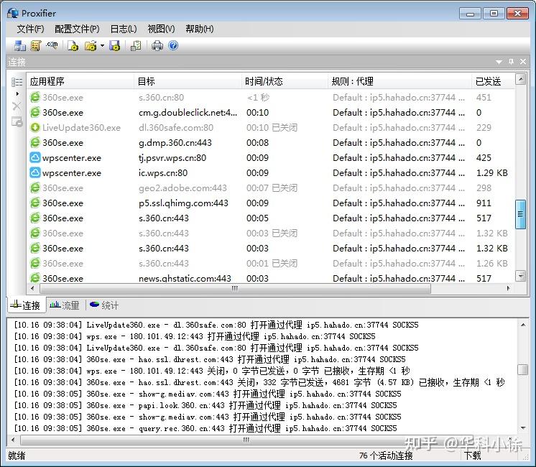Screen dimensions: 536x467
Task: Click target geo2.adobe.com:443 cell
Action: tap(182, 188)
